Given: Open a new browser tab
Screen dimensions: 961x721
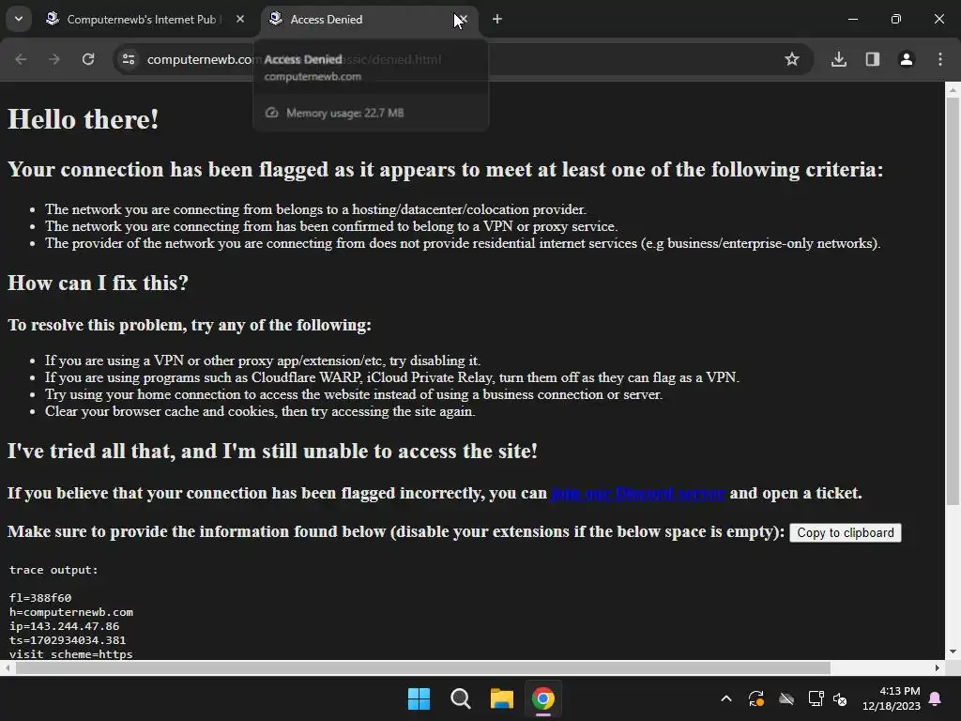Looking at the screenshot, I should (497, 19).
